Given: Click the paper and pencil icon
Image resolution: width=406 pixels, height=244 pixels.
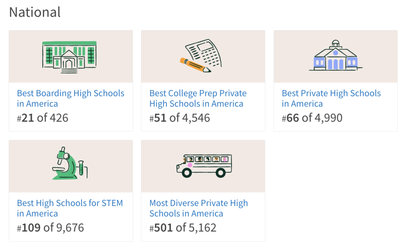Looking at the screenshot, I should (201, 56).
